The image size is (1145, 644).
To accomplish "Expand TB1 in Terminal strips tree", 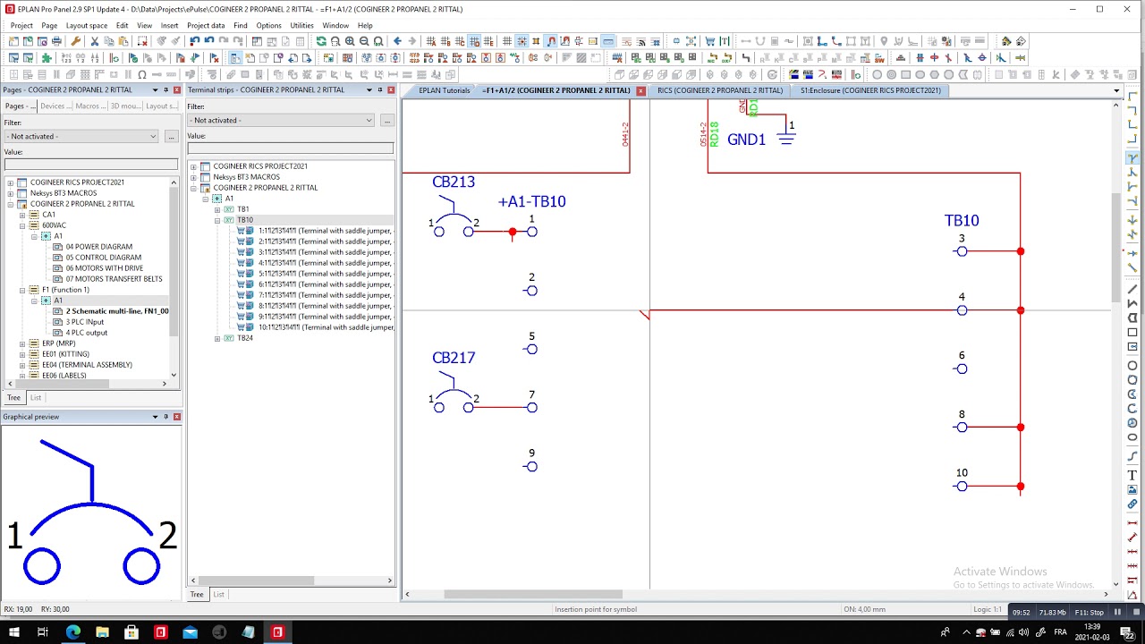I will pyautogui.click(x=217, y=209).
